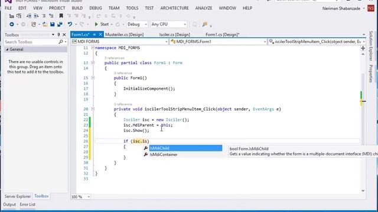Image resolution: width=378 pixels, height=212 pixels.
Task: Open the Output panel tab
Action: [9, 204]
